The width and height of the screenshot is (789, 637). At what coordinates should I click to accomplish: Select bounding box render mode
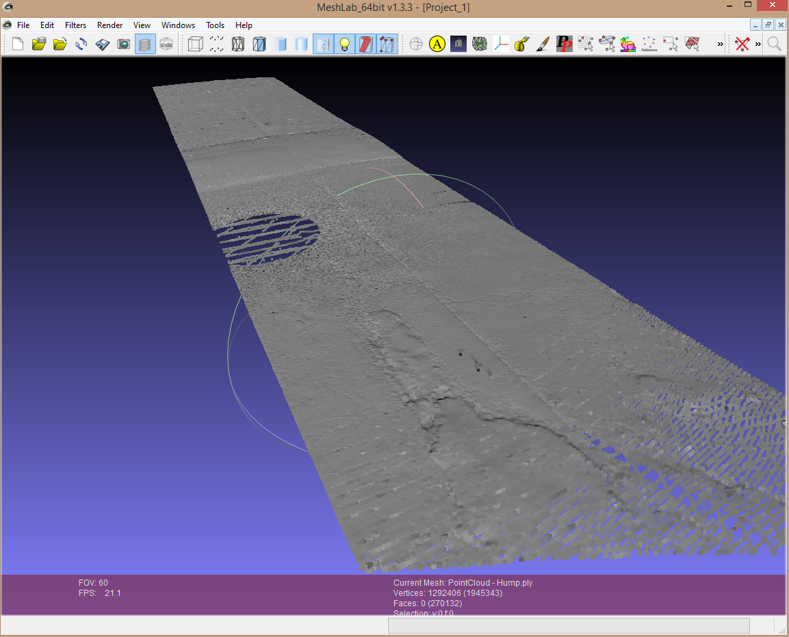[x=195, y=44]
